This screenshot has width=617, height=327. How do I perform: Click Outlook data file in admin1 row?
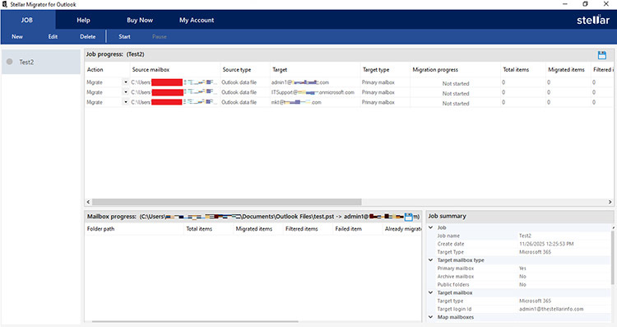click(239, 82)
